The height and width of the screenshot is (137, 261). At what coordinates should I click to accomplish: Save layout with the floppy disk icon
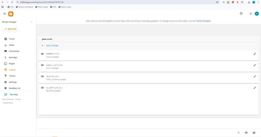pos(254,133)
